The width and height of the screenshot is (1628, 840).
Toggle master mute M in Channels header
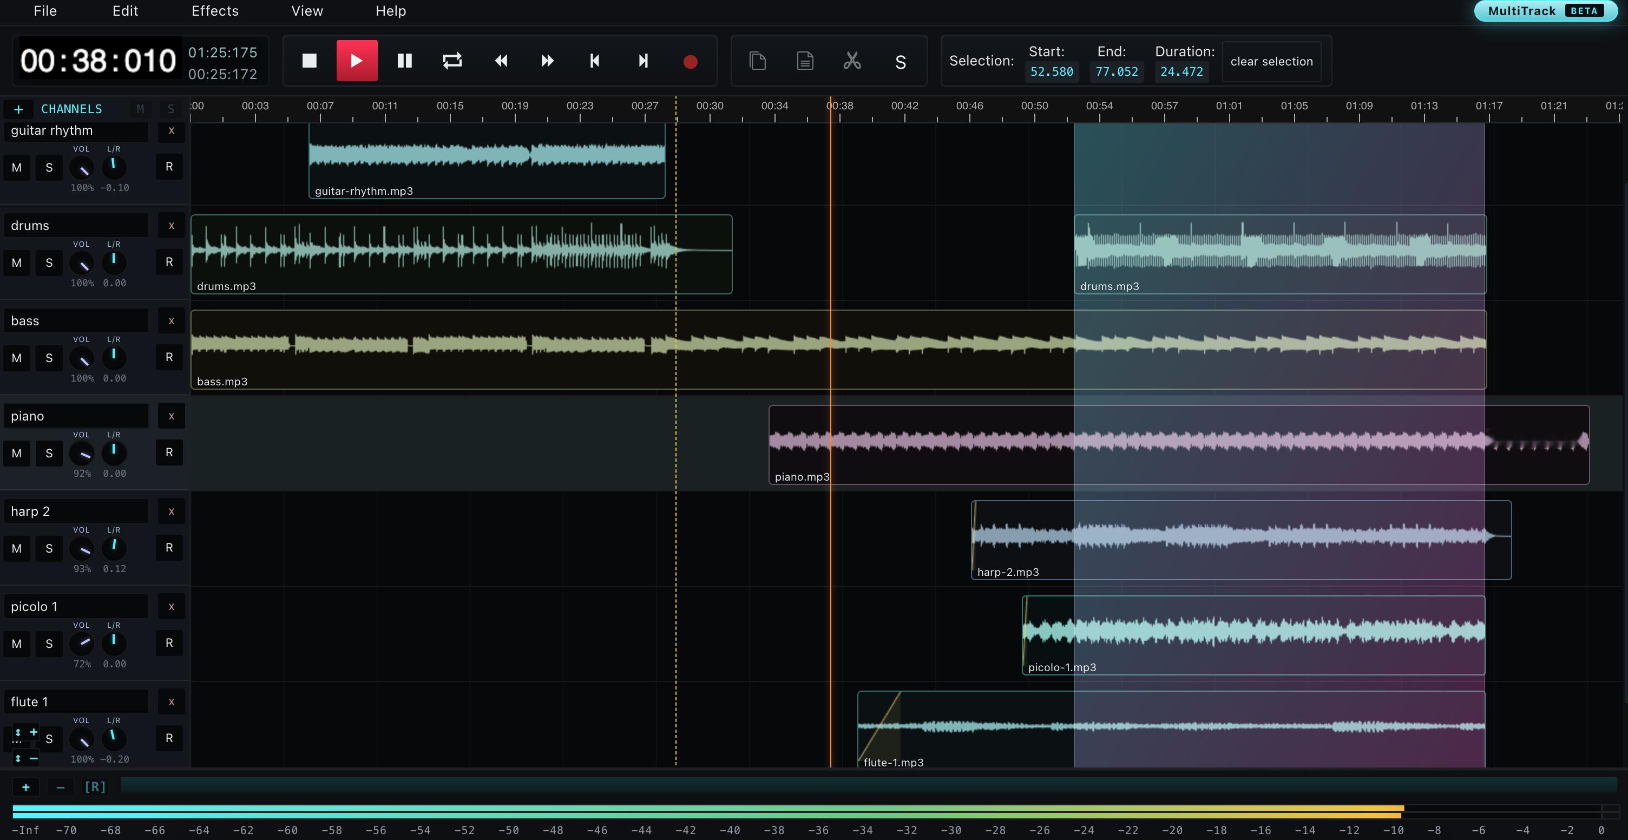click(140, 109)
